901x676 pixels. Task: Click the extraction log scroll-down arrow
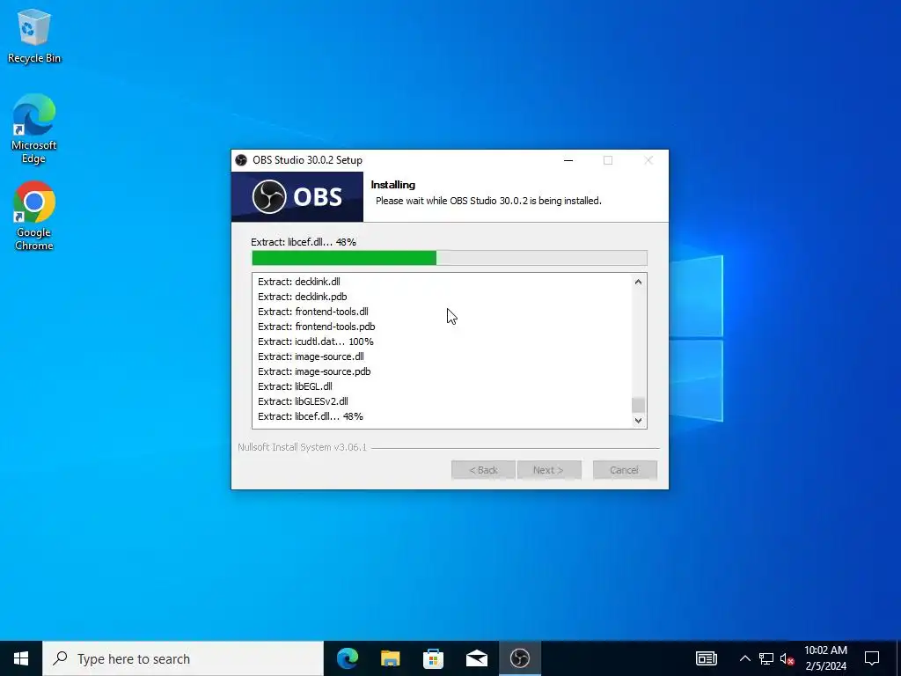point(638,420)
